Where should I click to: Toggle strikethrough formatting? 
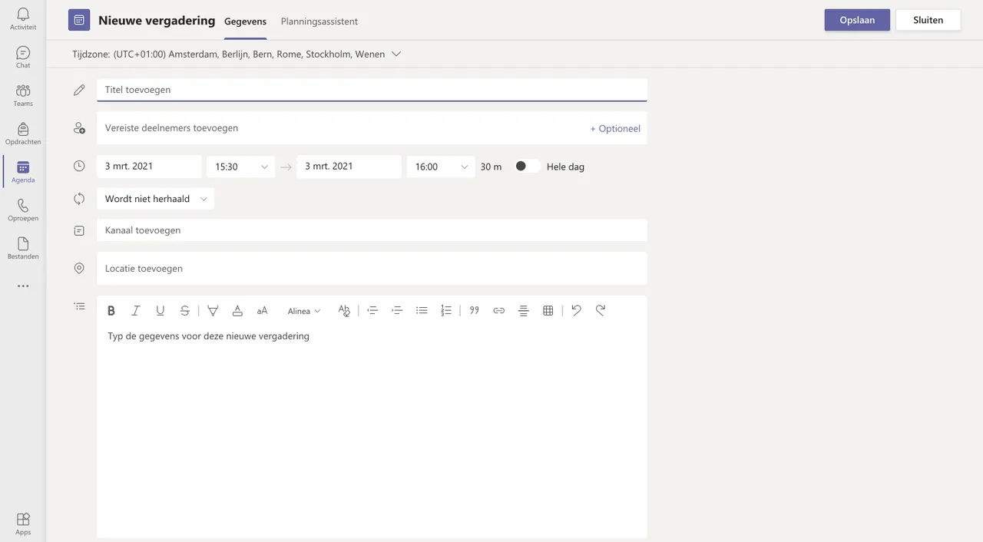click(185, 311)
